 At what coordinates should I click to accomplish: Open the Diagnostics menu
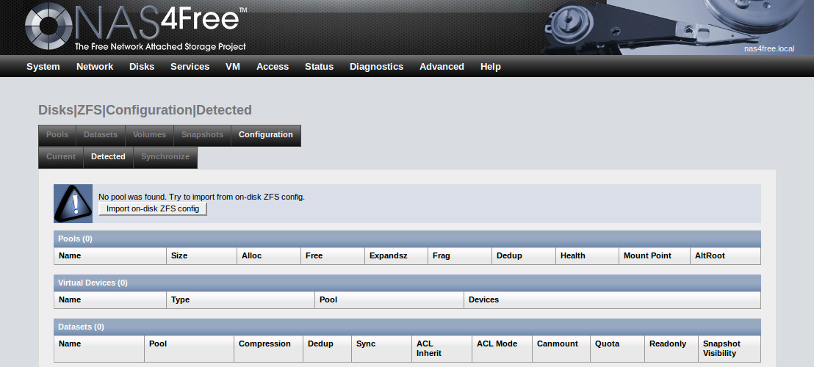point(376,67)
